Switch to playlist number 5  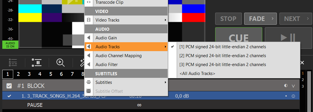click(x=51, y=74)
